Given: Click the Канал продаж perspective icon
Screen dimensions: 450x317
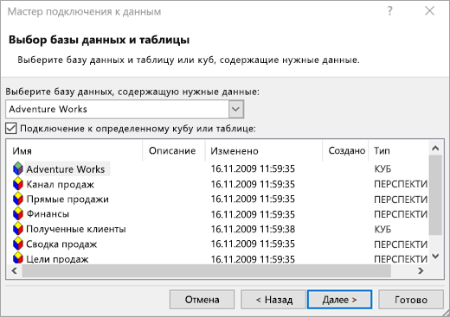Looking at the screenshot, I should (18, 184).
